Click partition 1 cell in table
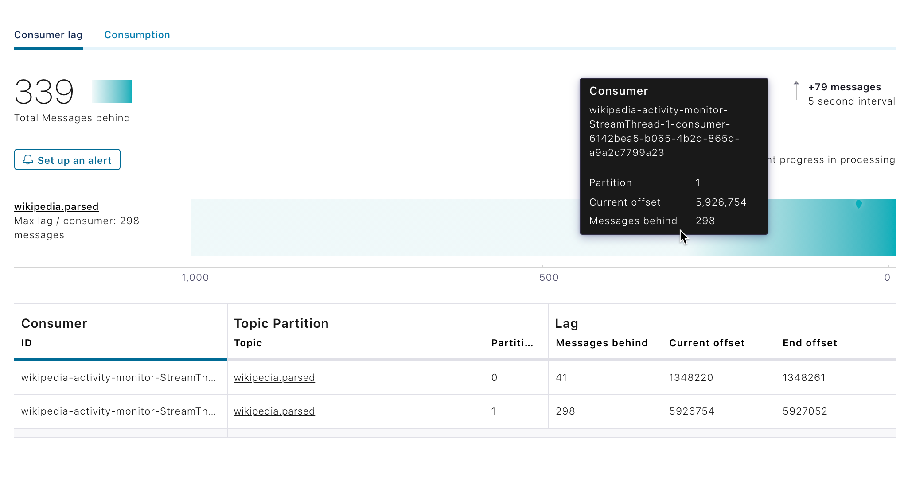Viewport: 904px width, 481px height. coord(494,411)
